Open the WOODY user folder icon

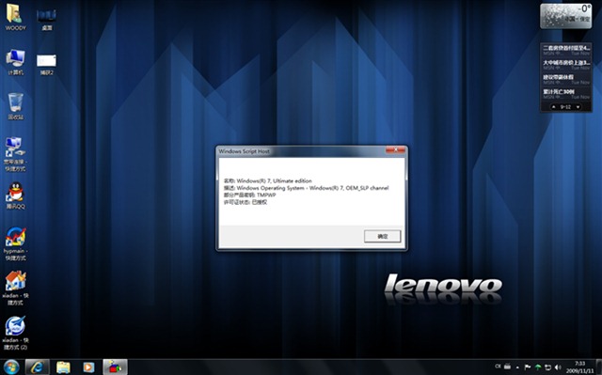[15, 17]
